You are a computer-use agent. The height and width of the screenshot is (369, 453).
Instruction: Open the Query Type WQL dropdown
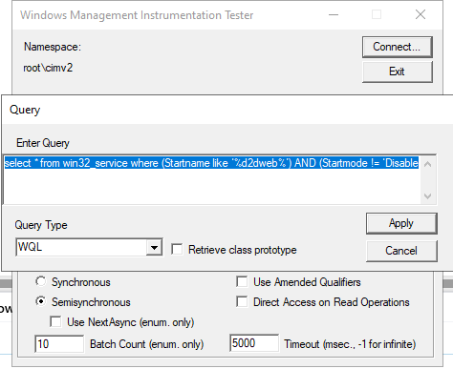[154, 247]
